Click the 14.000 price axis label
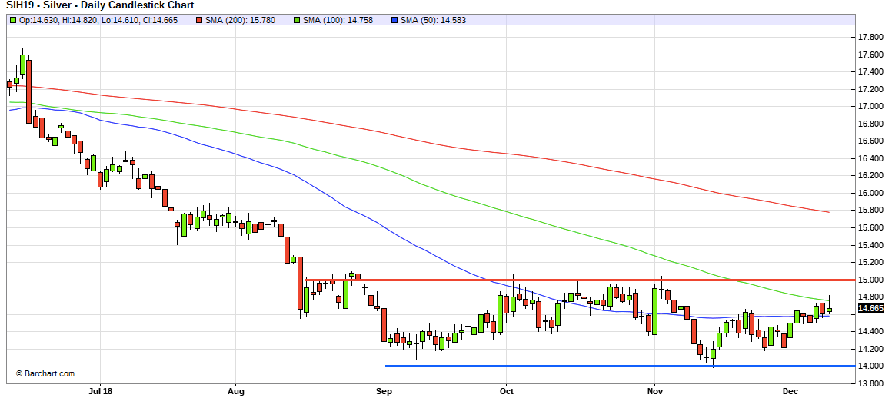The height and width of the screenshot is (398, 892). [870, 366]
